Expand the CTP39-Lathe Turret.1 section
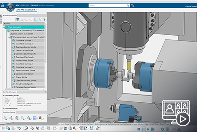Screen dimensions: 197x132 coord(4,108)
